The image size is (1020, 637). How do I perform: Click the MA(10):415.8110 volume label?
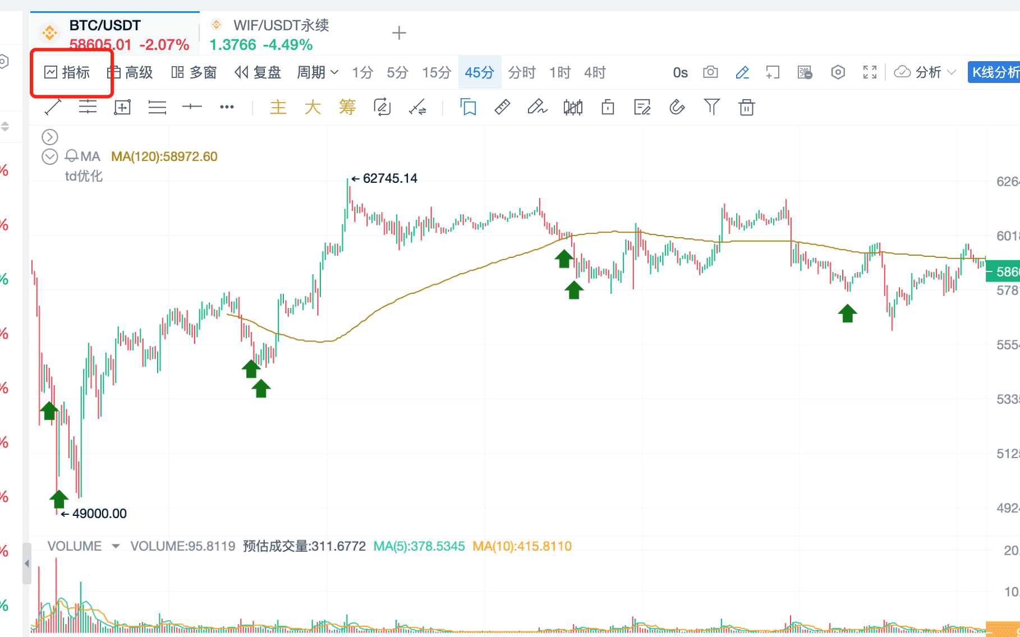(x=522, y=546)
